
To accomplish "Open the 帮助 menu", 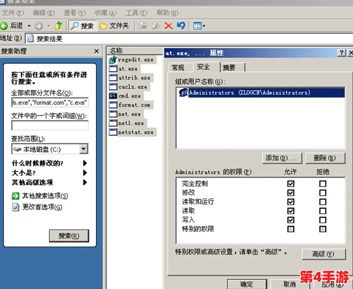I will point(168,13).
